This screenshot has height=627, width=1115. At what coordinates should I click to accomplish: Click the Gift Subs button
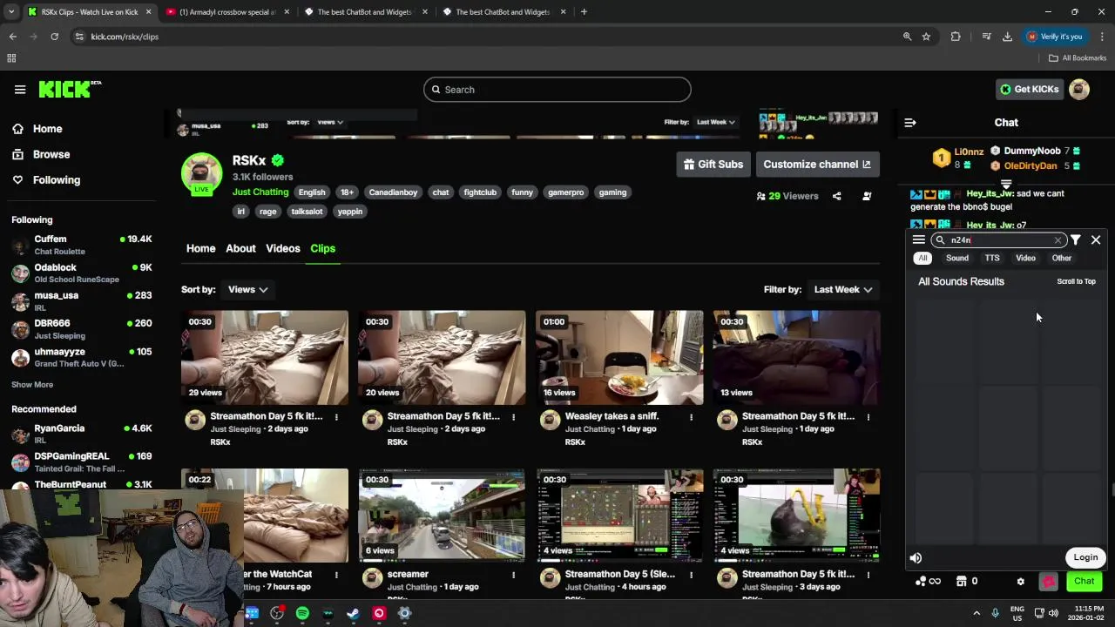713,164
